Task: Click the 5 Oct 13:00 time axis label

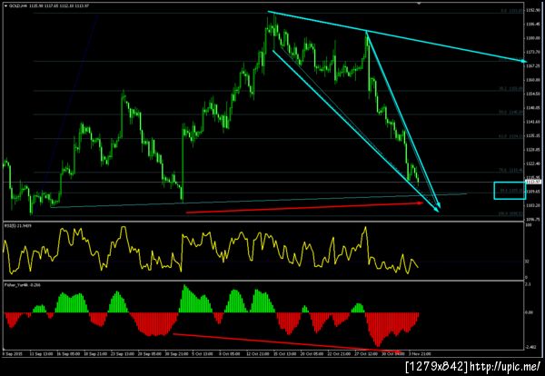Action: (203, 354)
